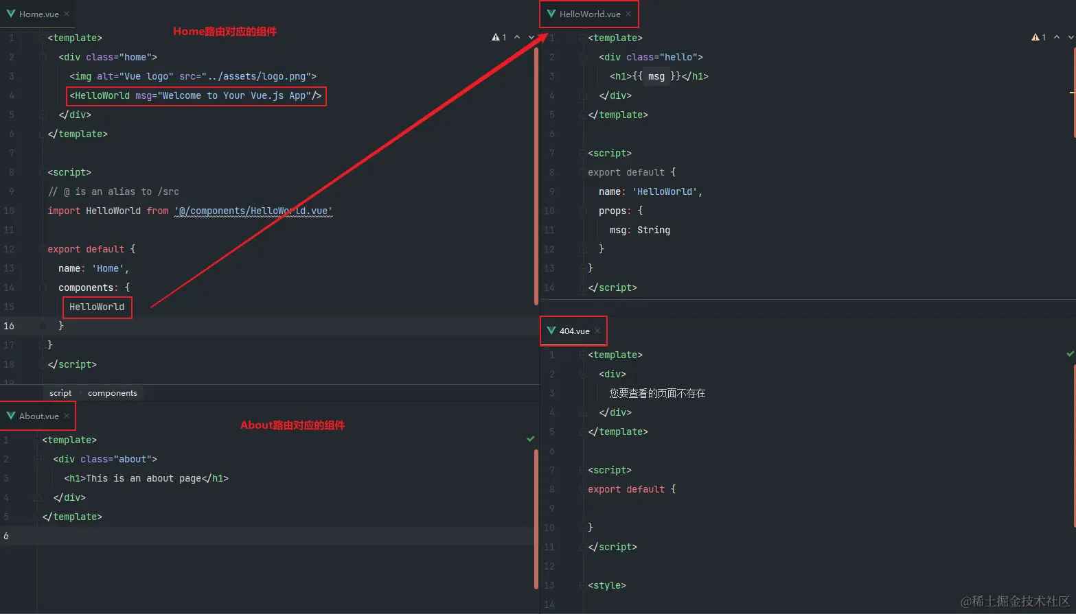Click 'export default {' in Home.vue

pyautogui.click(x=91, y=249)
